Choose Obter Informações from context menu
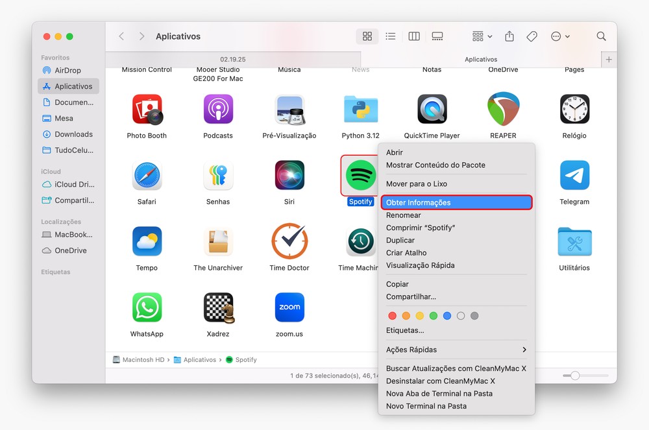649x430 pixels. tap(456, 202)
